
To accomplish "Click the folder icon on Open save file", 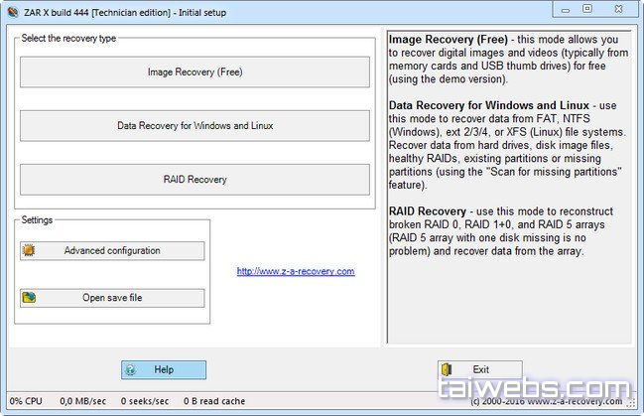I will click(x=31, y=298).
